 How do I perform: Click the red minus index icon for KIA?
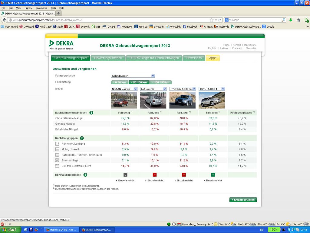click(154, 175)
